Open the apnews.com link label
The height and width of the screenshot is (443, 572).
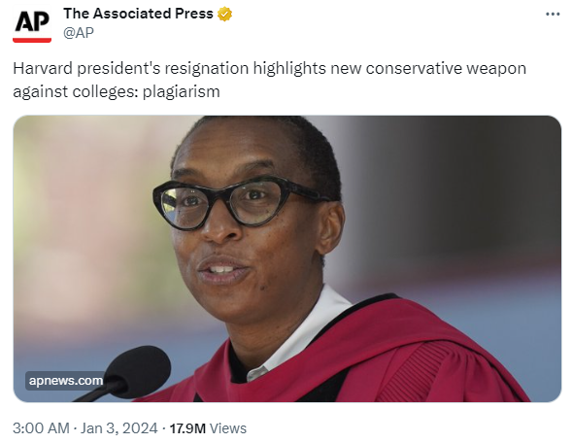(66, 381)
